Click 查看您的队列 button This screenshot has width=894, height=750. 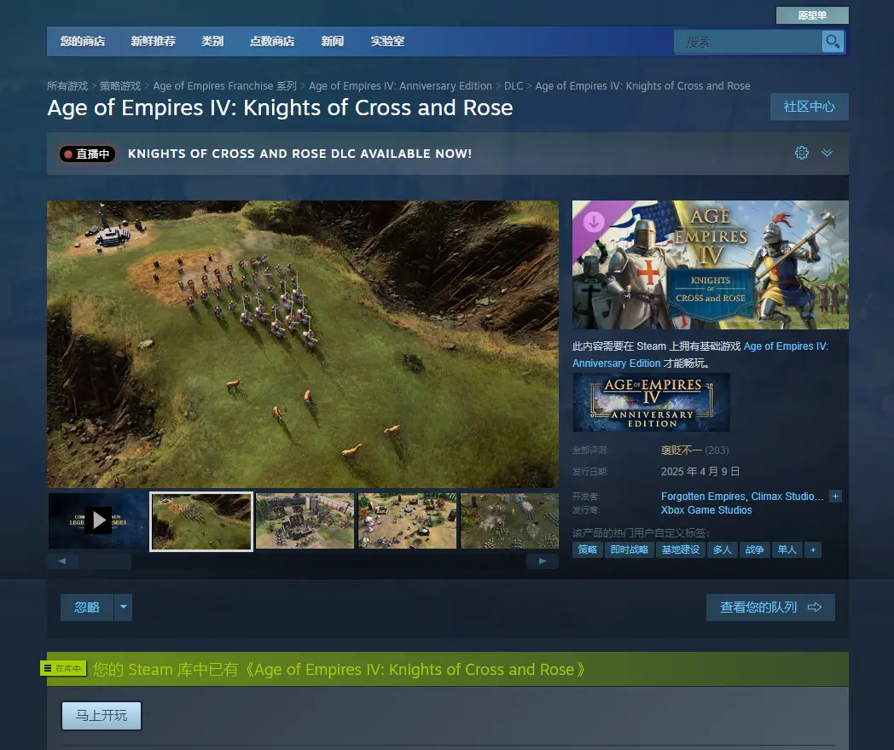coord(770,608)
